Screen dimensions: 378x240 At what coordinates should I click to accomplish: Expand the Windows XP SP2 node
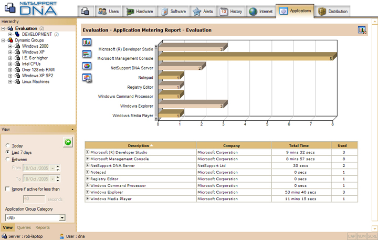(x=10, y=76)
